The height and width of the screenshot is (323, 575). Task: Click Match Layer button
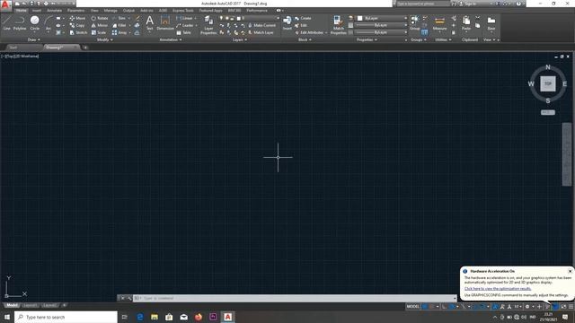click(261, 32)
